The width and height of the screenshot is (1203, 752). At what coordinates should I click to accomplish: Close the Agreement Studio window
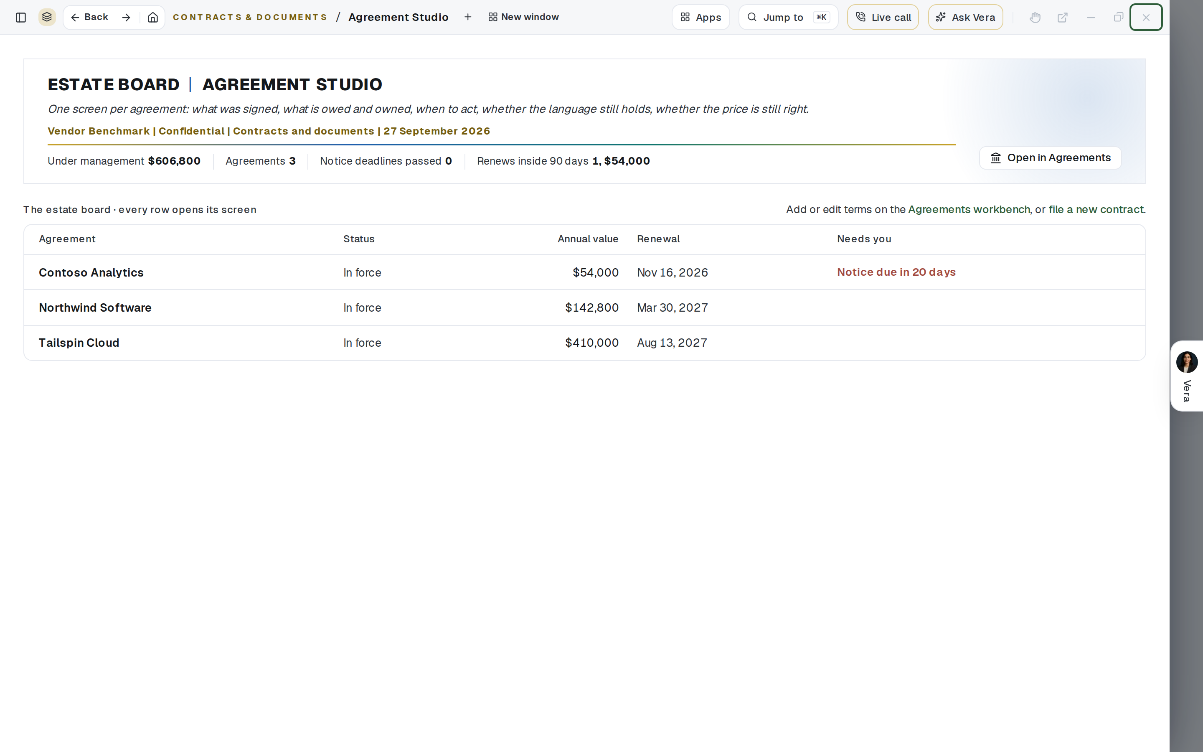pos(1146,18)
